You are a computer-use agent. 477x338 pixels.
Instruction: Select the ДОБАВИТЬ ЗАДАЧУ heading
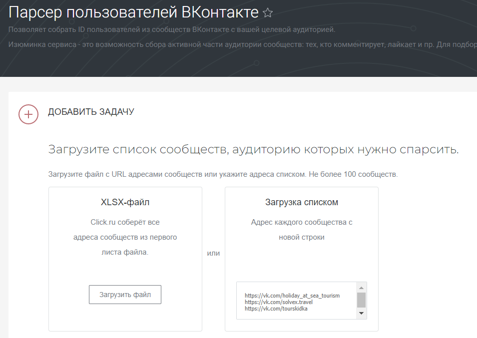91,112
